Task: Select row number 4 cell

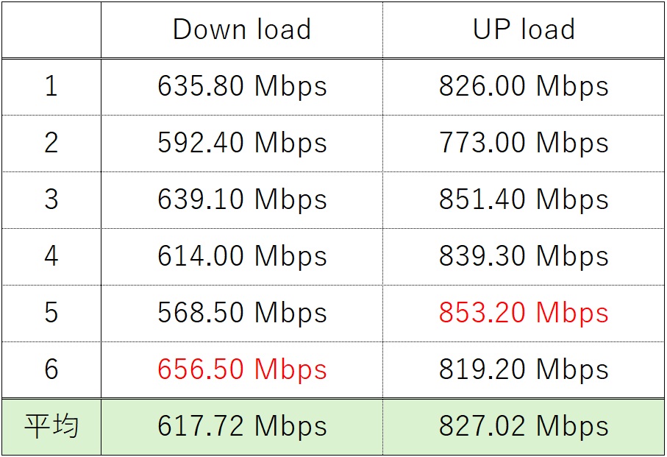Action: 51,256
